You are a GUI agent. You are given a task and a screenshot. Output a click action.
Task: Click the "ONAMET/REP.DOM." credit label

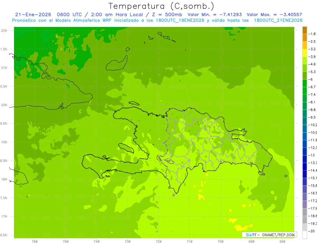(279, 235)
